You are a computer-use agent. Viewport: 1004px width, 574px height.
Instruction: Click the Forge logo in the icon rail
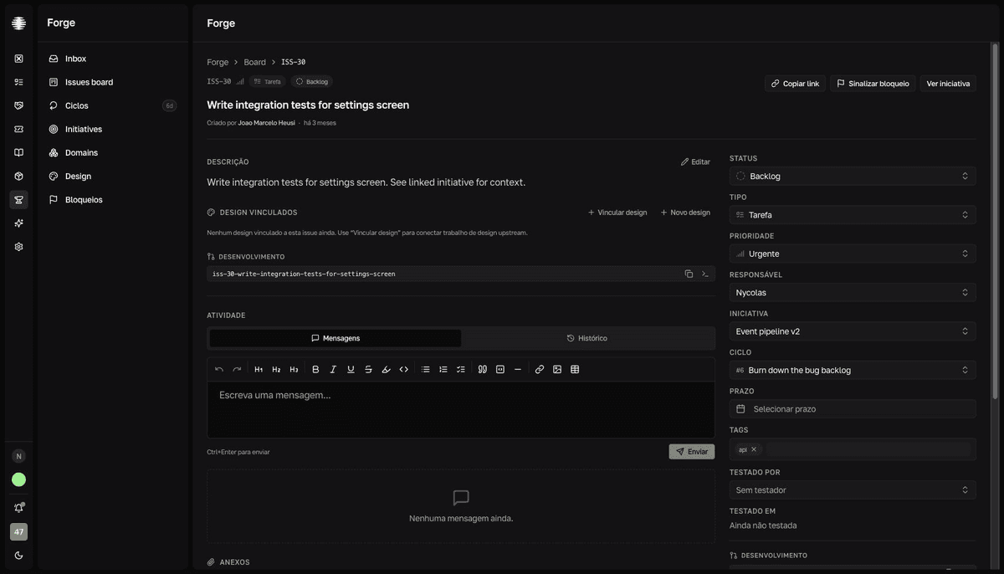pos(18,23)
